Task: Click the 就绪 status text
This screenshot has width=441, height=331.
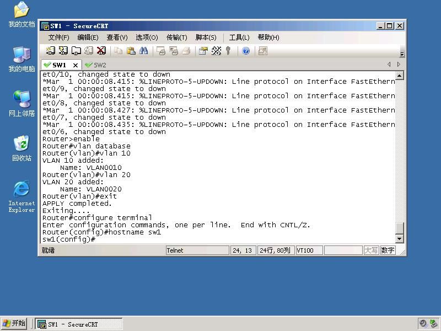Action: (x=48, y=250)
